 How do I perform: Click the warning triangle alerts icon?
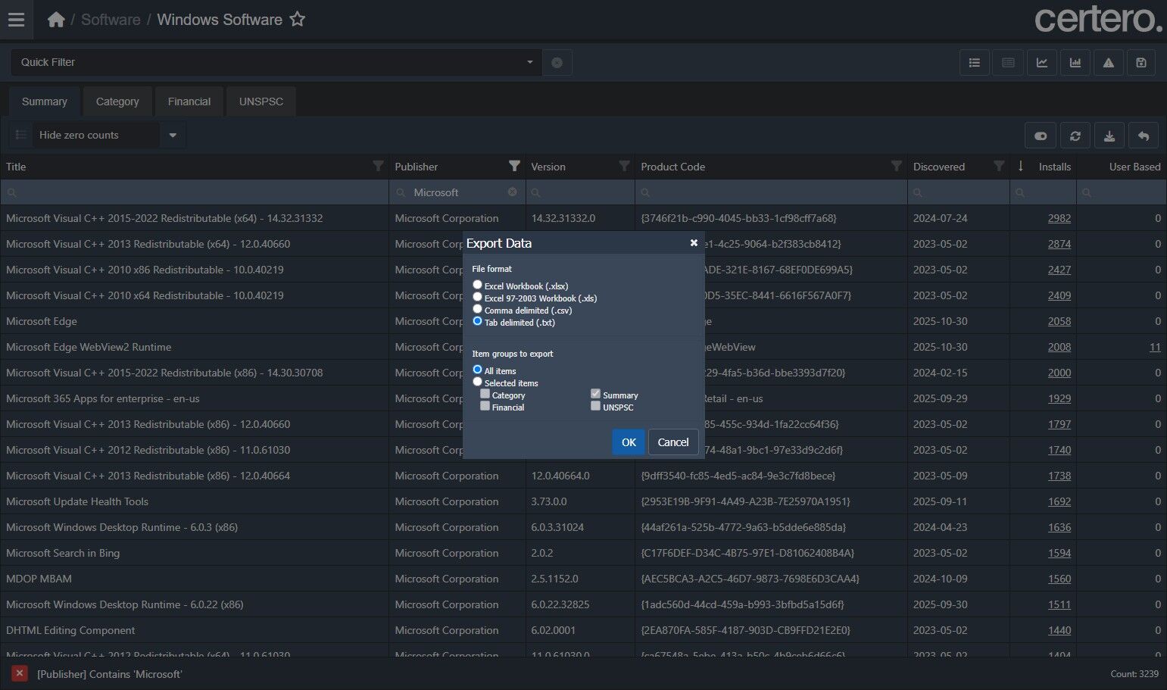[1108, 63]
